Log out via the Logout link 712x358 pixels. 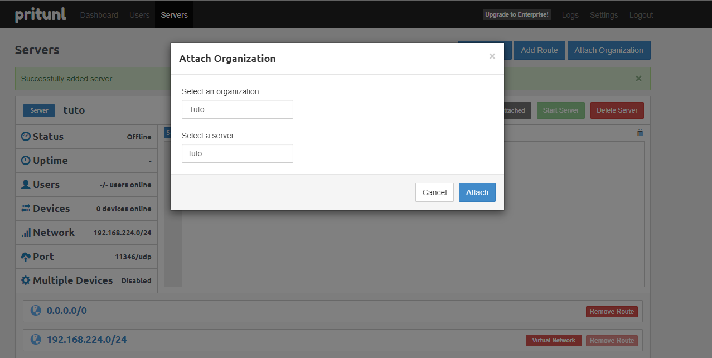click(641, 15)
